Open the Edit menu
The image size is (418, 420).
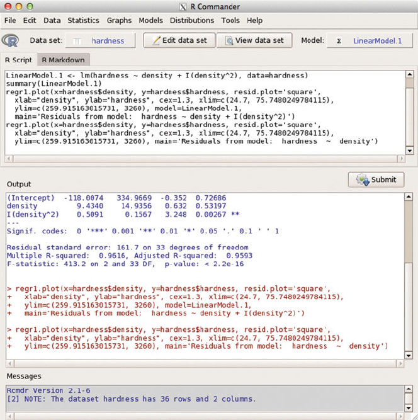pyautogui.click(x=30, y=20)
